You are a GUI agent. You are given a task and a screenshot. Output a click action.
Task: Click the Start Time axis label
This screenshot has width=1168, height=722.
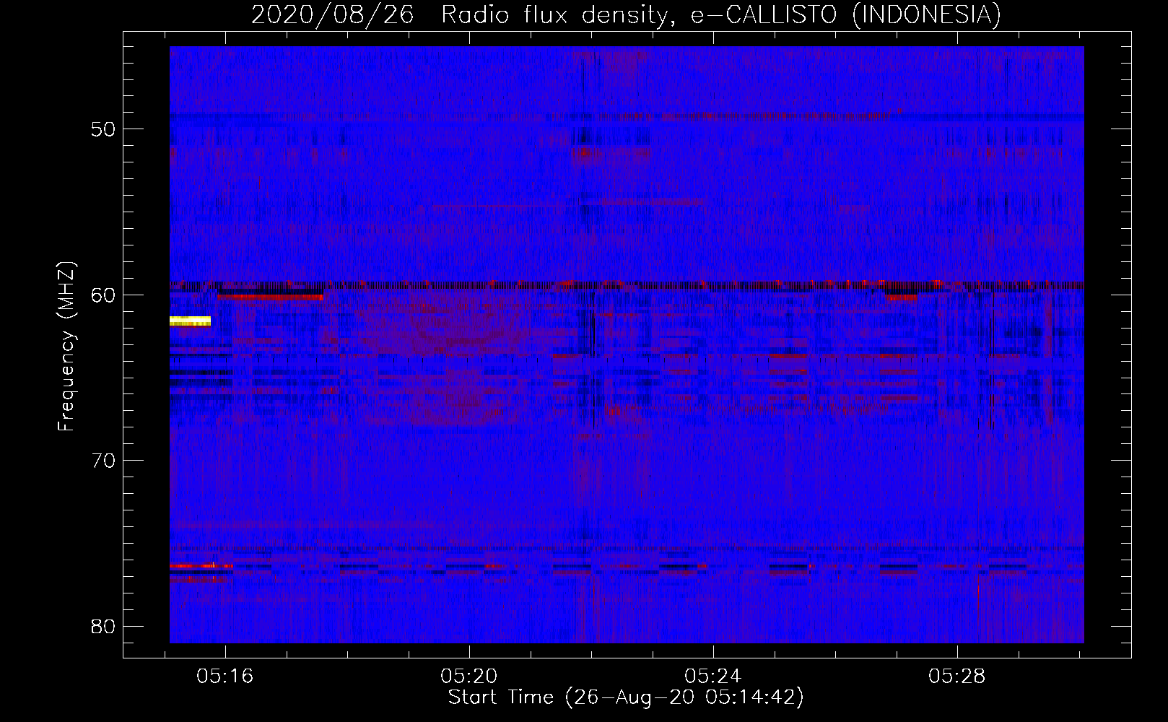[626, 697]
